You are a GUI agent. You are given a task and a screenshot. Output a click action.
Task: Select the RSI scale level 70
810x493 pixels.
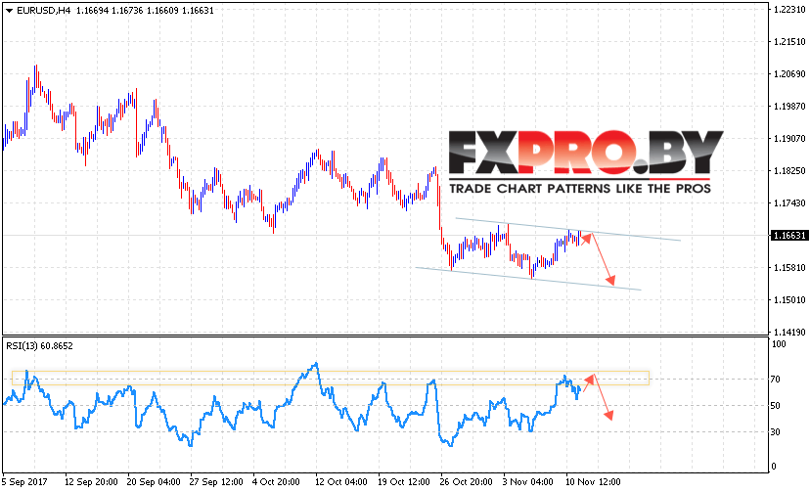[775, 380]
